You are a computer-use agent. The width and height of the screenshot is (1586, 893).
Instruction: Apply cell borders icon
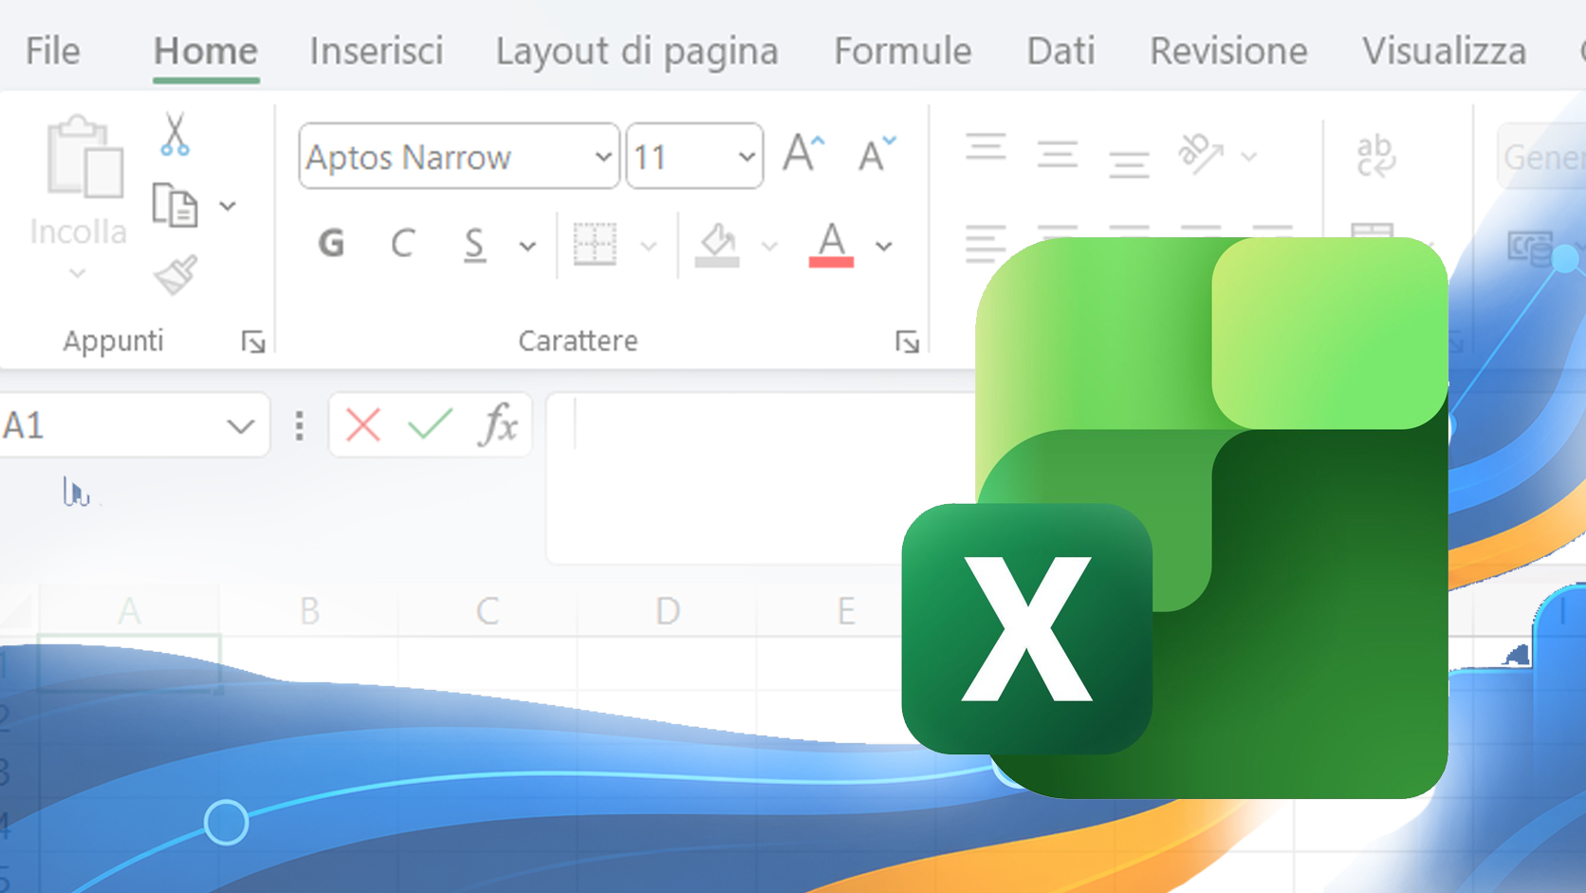595,244
